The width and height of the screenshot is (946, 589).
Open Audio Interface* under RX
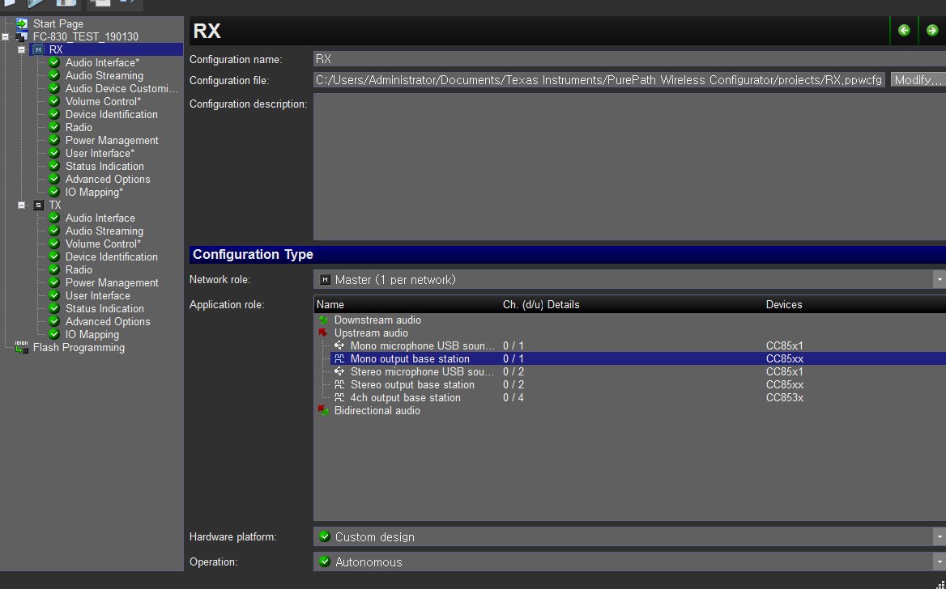[x=102, y=62]
